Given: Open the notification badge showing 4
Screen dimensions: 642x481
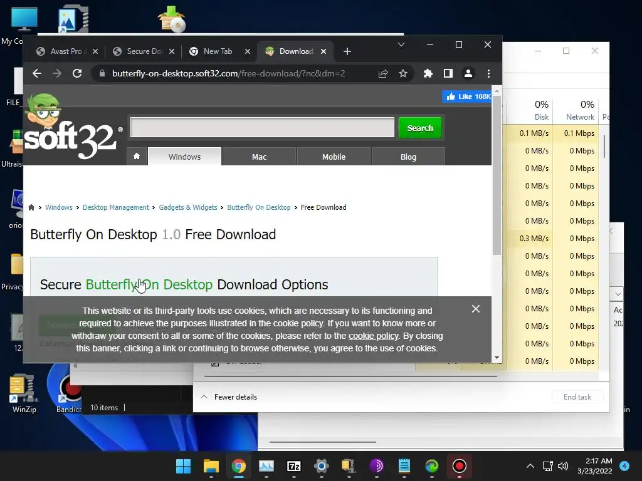Looking at the screenshot, I should [x=624, y=466].
